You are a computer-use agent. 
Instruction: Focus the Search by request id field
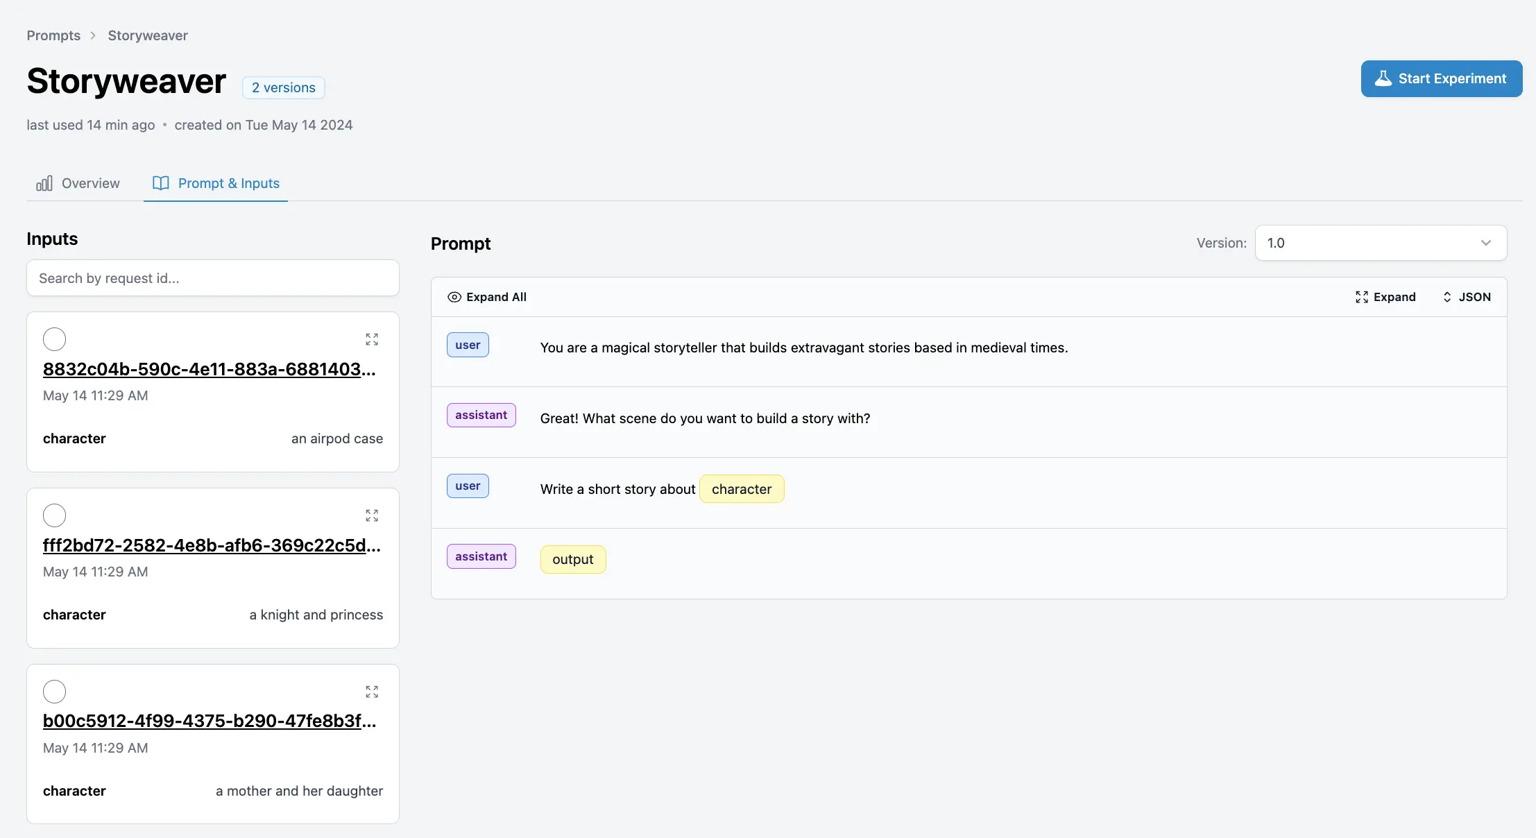tap(213, 278)
